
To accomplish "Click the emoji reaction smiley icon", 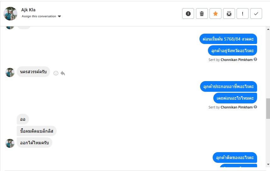I will pos(56,73).
